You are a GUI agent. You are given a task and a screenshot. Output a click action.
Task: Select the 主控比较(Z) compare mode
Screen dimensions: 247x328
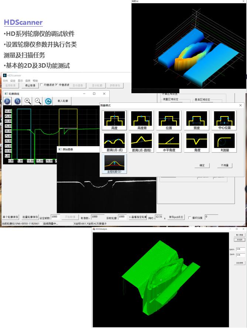pos(114,164)
